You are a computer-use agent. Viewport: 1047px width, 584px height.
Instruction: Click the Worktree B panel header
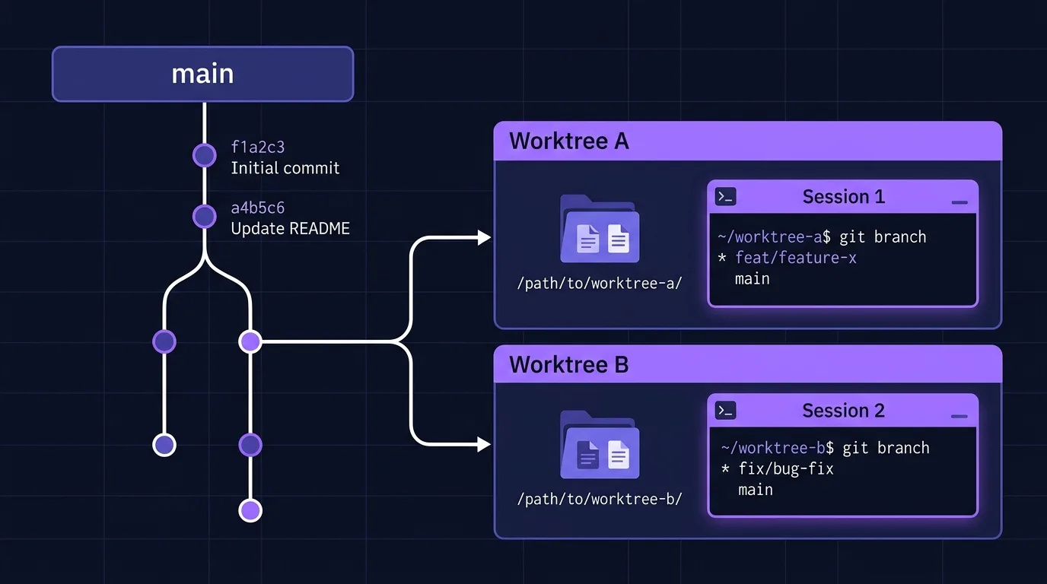pyautogui.click(x=748, y=364)
